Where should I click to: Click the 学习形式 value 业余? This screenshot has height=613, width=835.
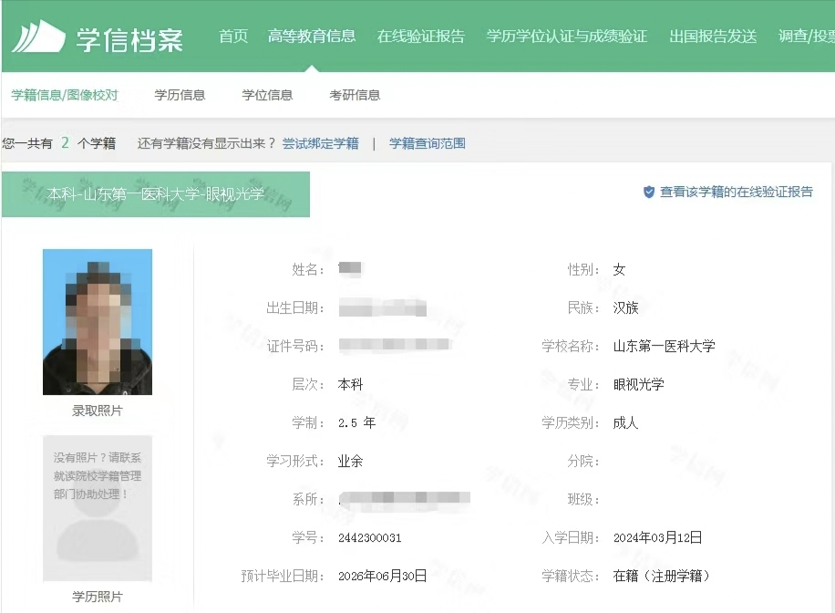click(x=350, y=462)
